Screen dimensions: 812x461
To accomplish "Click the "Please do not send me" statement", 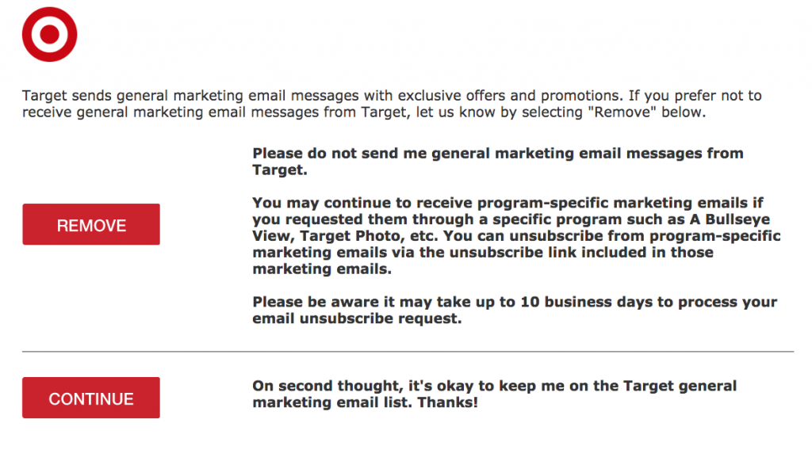I will [498, 162].
